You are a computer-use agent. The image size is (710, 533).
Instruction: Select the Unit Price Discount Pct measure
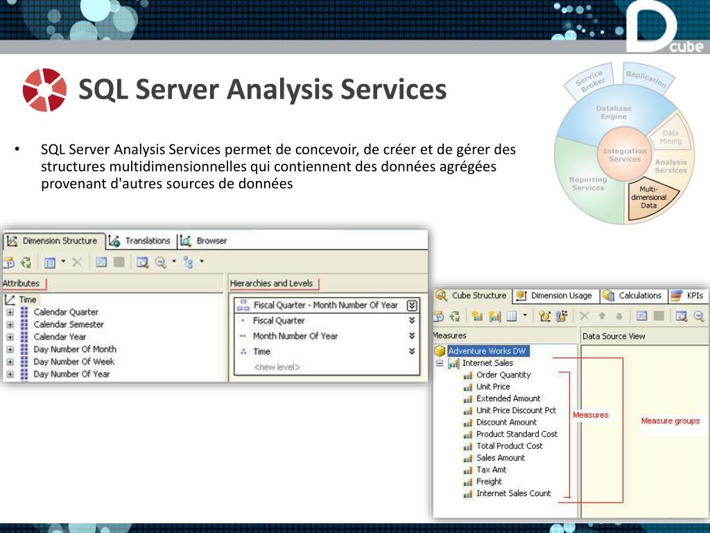pos(516,410)
